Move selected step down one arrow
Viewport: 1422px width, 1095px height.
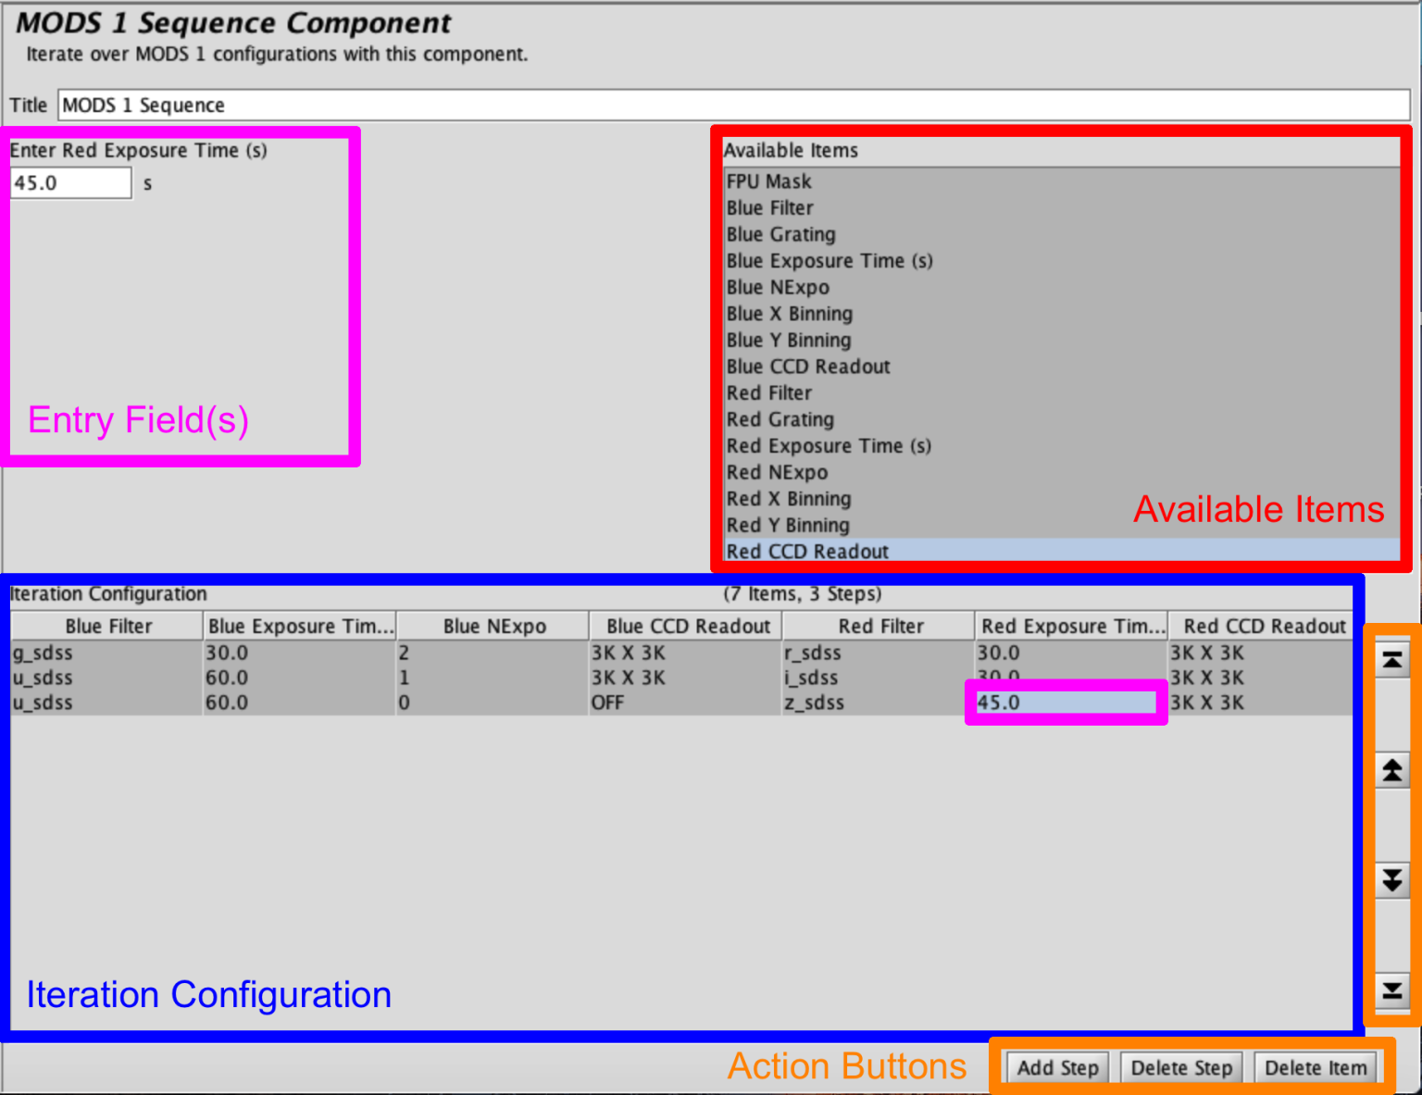tap(1391, 879)
